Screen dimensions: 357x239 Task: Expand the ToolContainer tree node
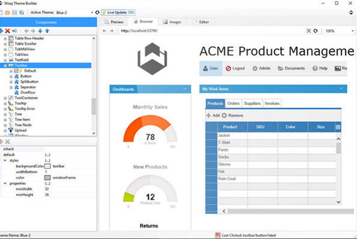[x=5, y=98]
